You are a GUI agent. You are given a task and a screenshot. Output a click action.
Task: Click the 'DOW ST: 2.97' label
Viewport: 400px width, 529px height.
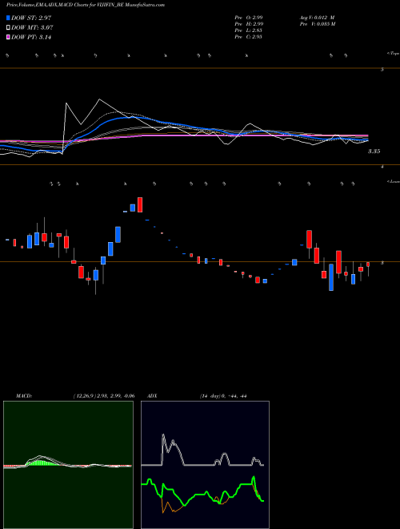[x=31, y=18]
